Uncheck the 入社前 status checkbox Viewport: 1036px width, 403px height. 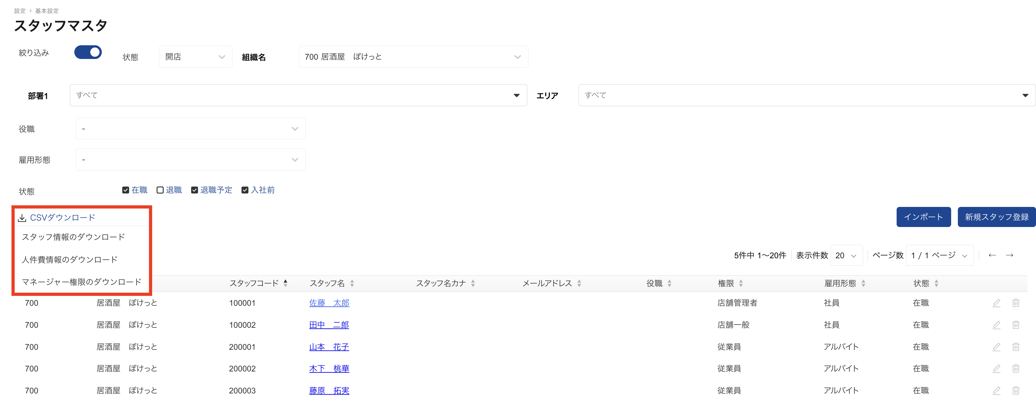click(x=245, y=190)
